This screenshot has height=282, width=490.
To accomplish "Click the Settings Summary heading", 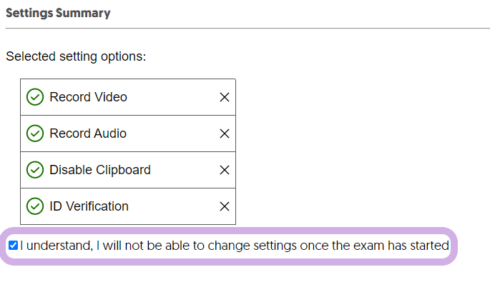I will click(x=58, y=13).
